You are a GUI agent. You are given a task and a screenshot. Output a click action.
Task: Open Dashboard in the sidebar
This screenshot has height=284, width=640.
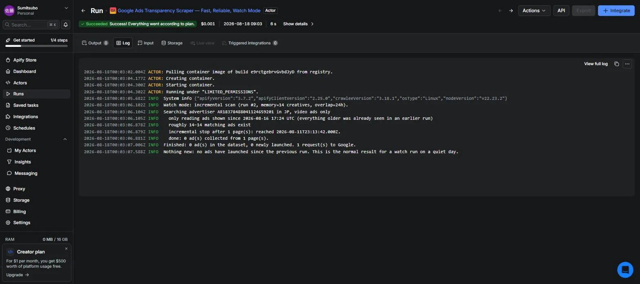(x=36, y=71)
